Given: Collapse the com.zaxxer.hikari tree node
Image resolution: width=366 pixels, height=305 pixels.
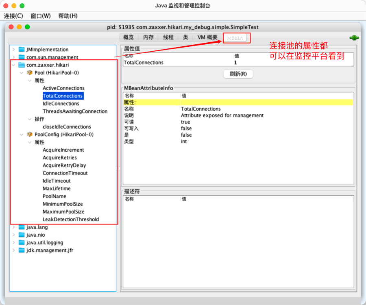Looking at the screenshot, I should [14, 65].
